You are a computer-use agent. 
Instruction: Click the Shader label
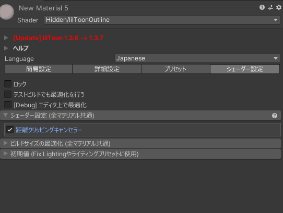click(x=28, y=20)
